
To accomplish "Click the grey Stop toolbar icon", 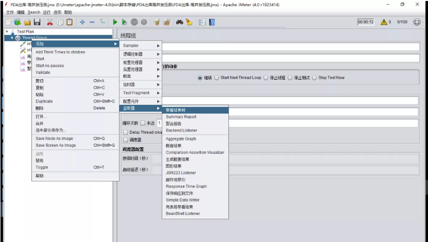I will [134, 22].
